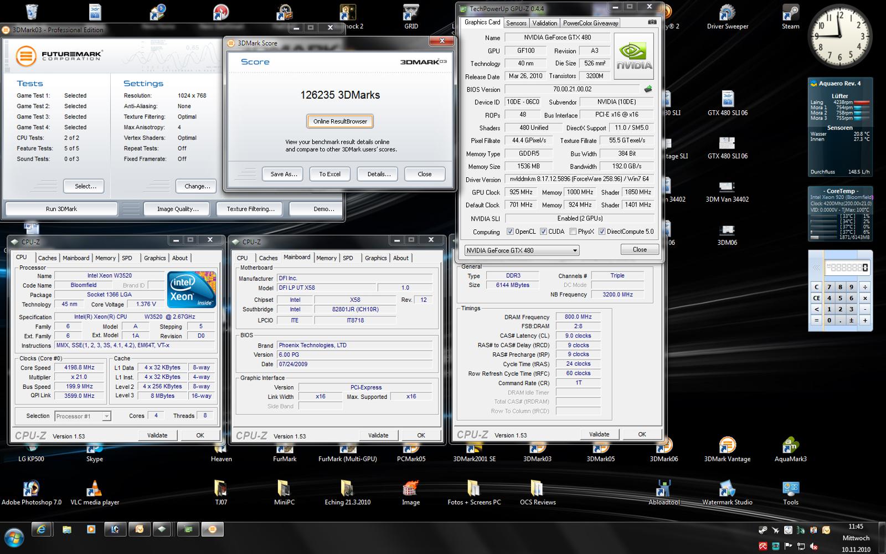Open Image Quality... in 3DMark03

178,209
